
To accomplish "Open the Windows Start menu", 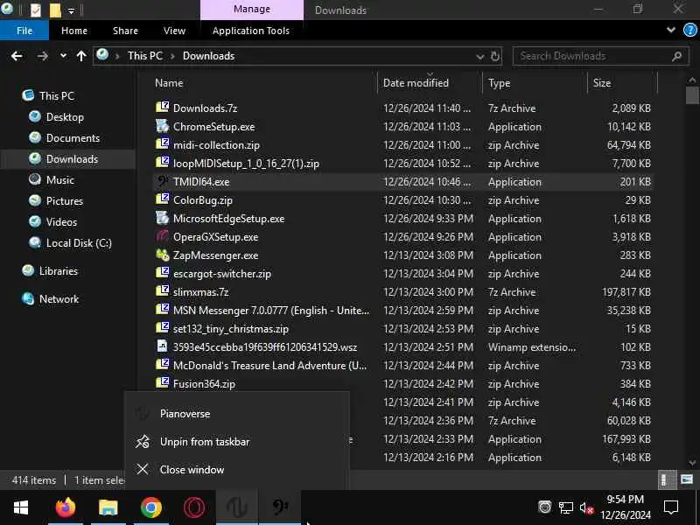I will click(20, 507).
